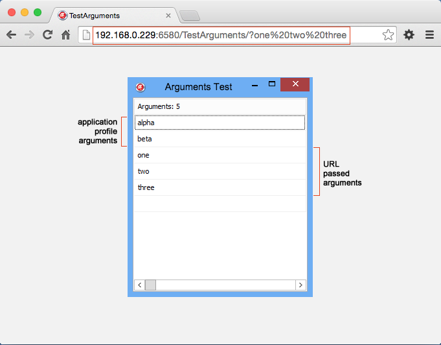
Task: Reload the current page
Action: click(47, 35)
